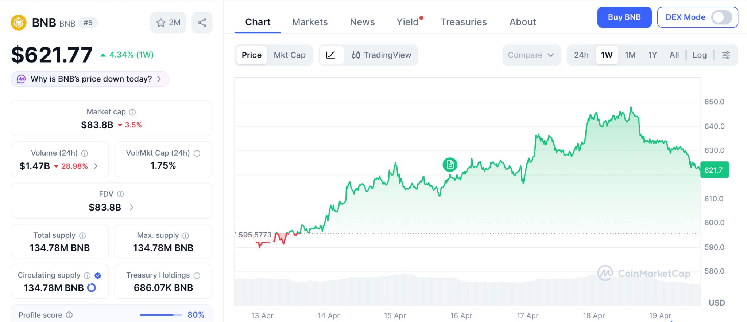Open chart settings sliders icon
The height and width of the screenshot is (322, 747).
click(x=726, y=55)
